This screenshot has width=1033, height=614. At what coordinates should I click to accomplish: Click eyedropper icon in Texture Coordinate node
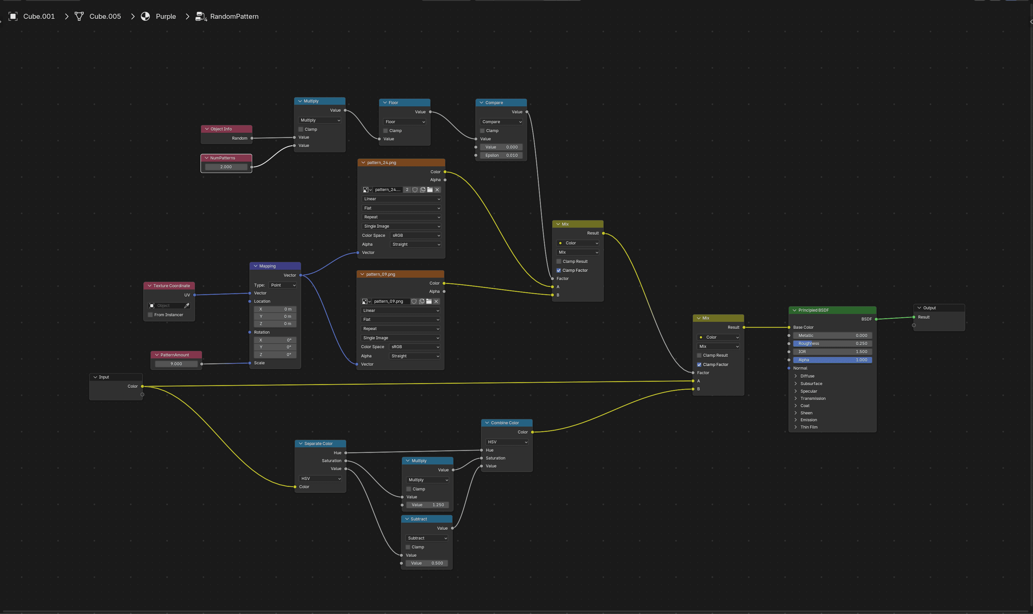(186, 306)
